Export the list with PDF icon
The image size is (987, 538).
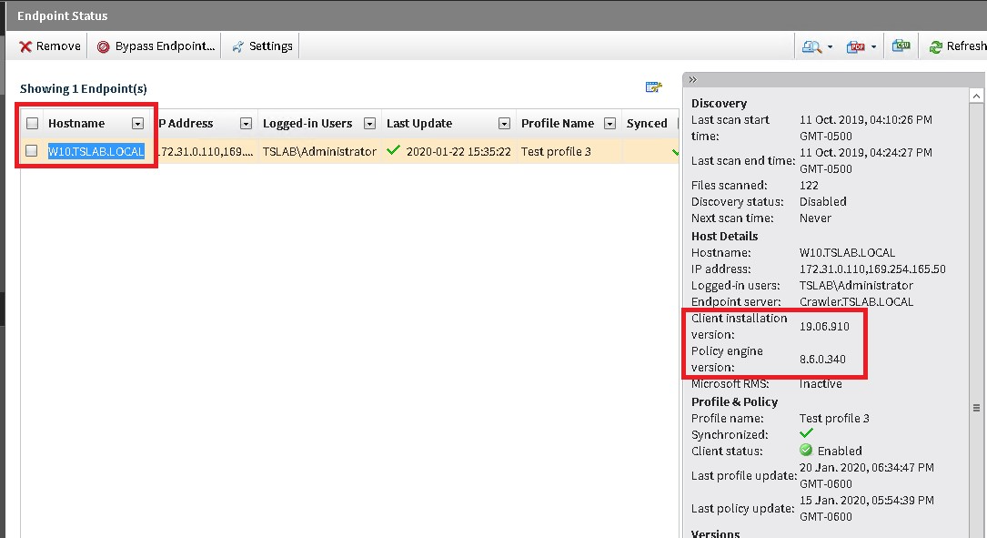point(855,46)
